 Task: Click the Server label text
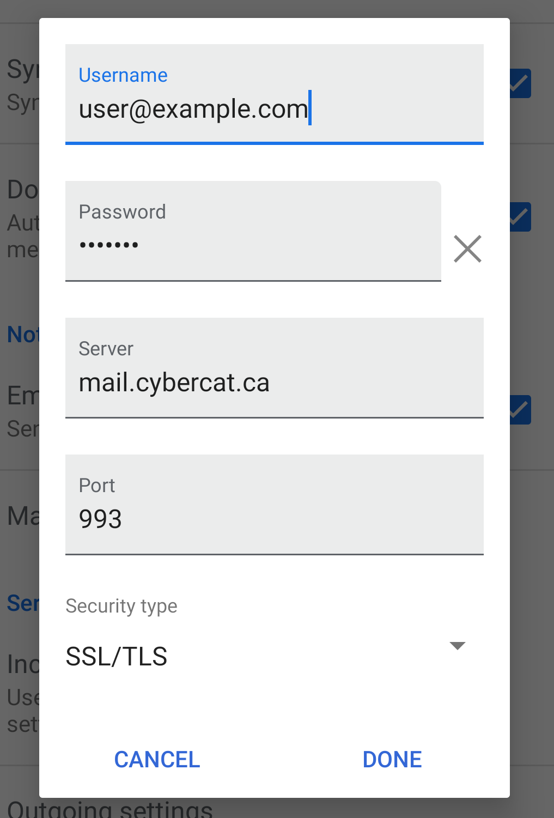coord(106,349)
